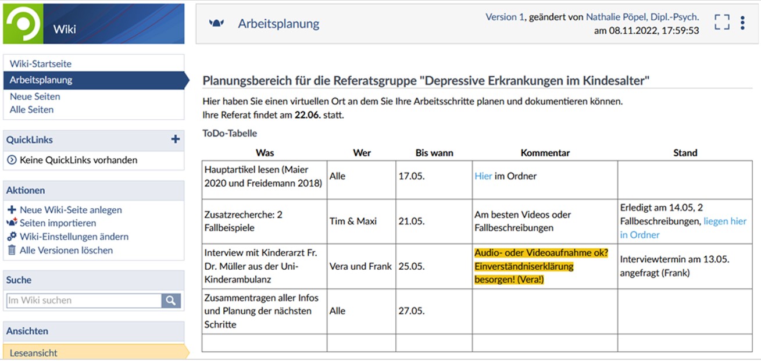Click the plus icon to add QuickLink
761x361 pixels.
click(x=175, y=140)
